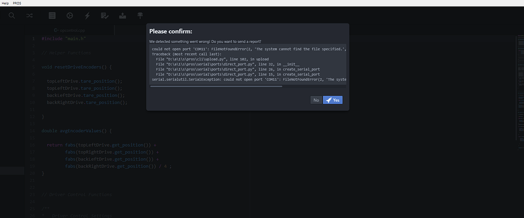524x218 pixels.
Task: Click Yes to send the error report
Action: pos(333,100)
